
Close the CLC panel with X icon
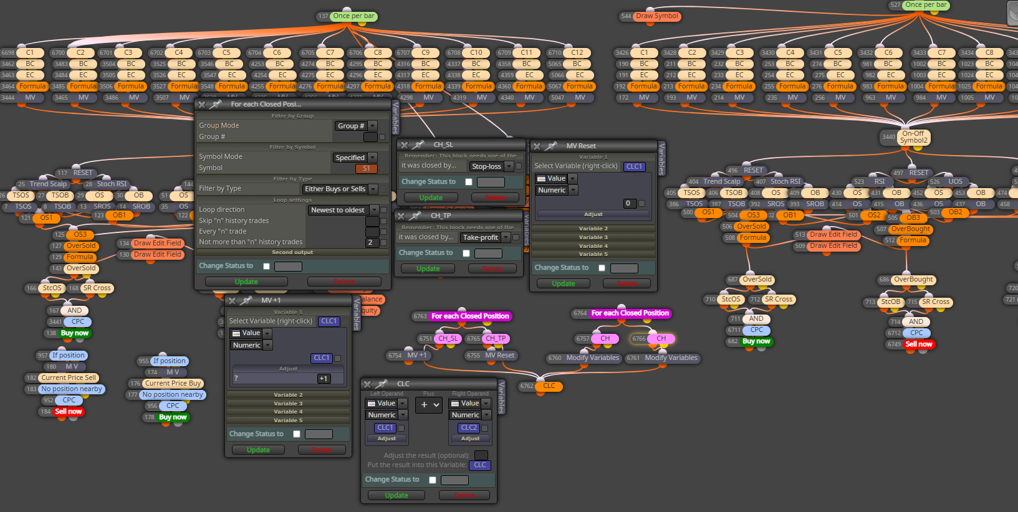coord(367,384)
